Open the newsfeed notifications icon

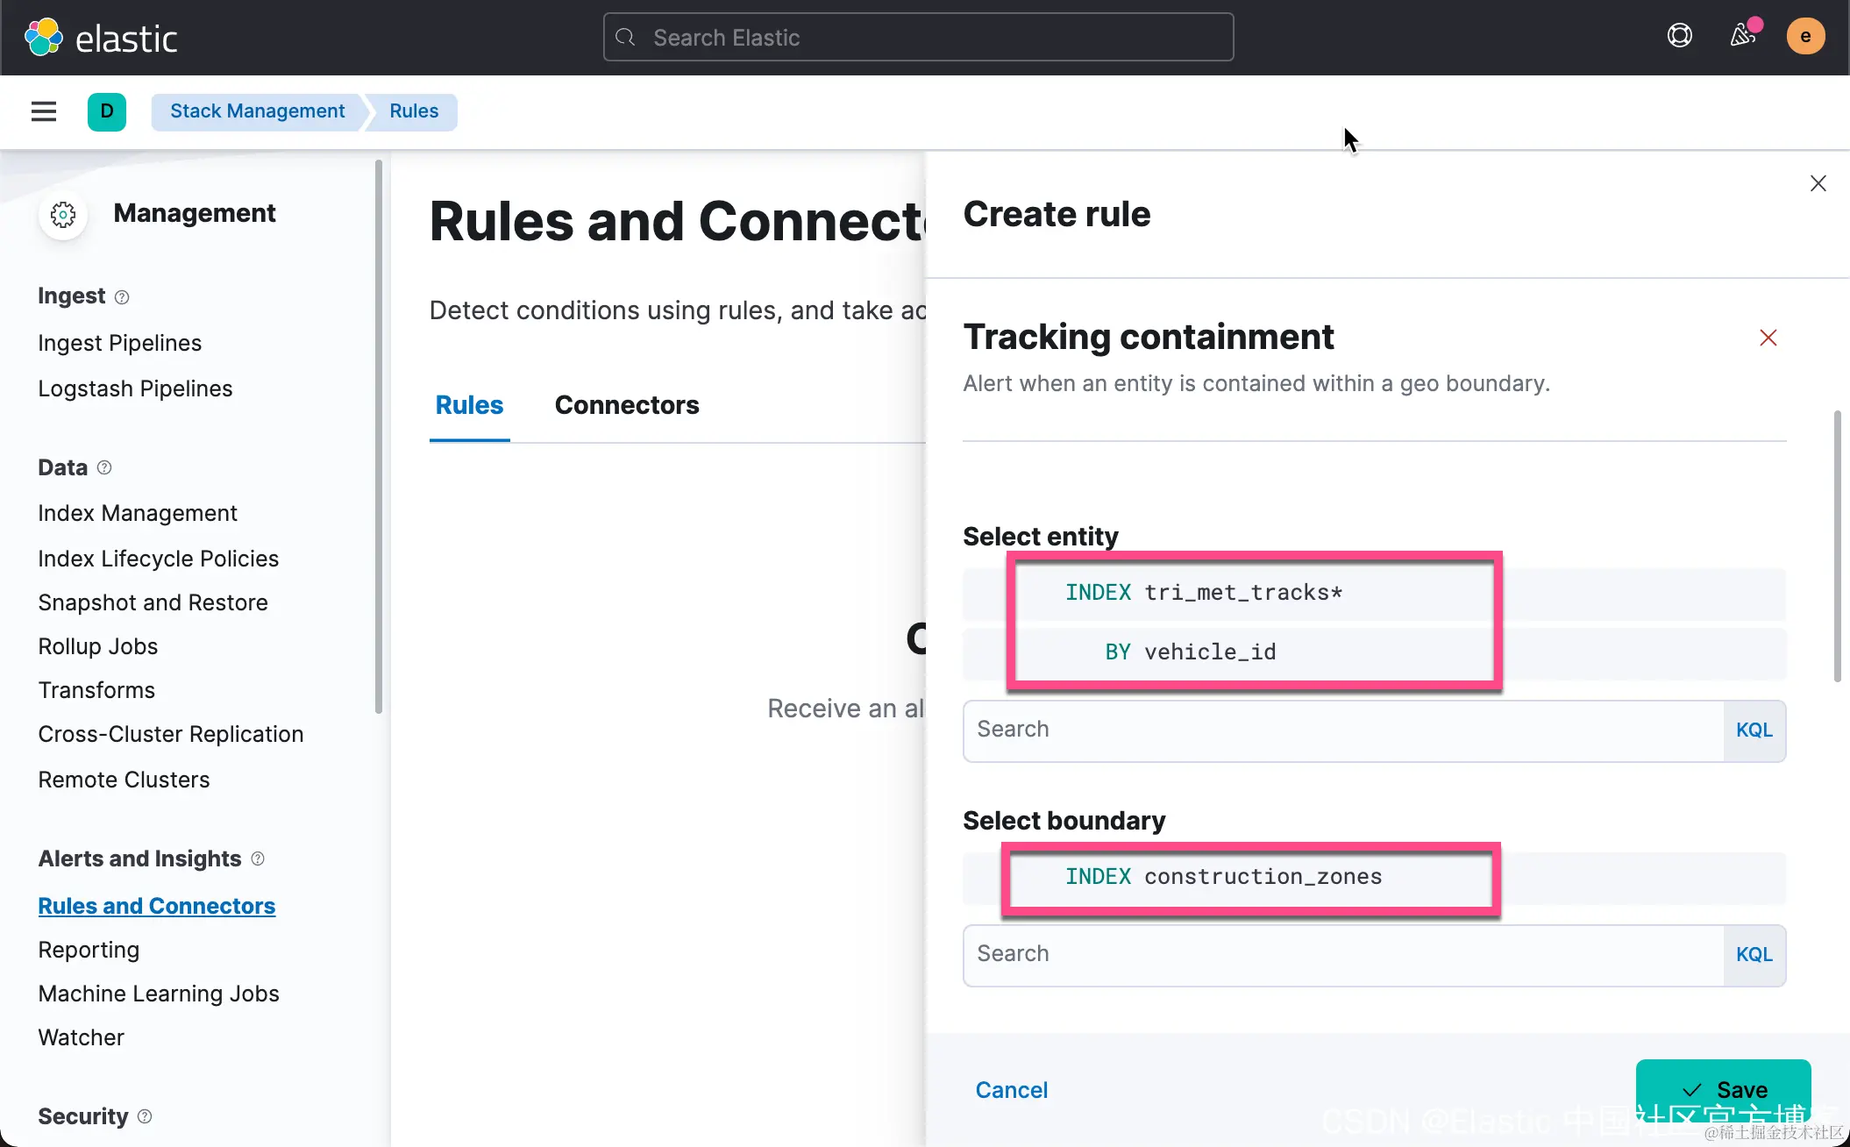(1742, 36)
